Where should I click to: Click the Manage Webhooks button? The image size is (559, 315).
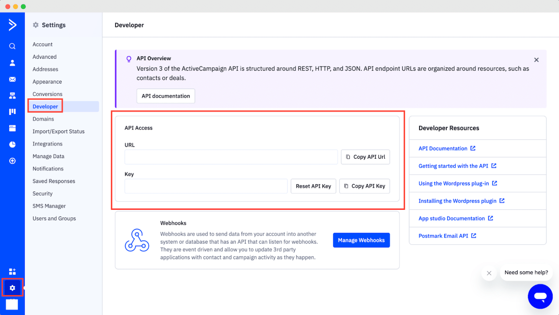coord(361,240)
